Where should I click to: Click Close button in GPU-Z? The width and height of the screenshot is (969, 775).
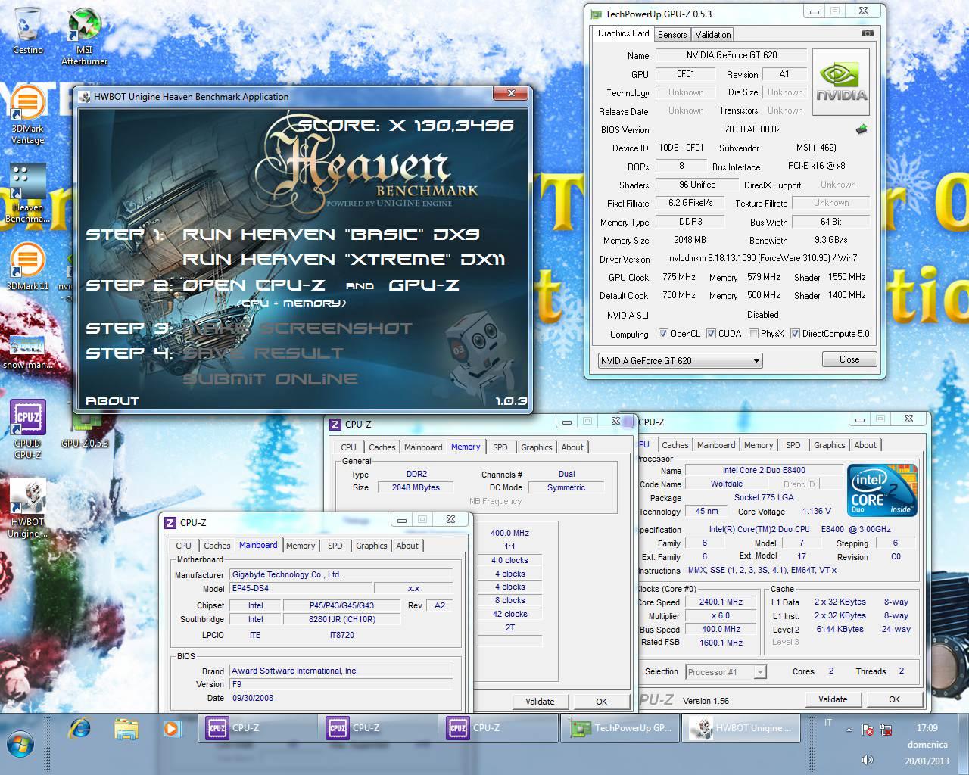point(849,359)
